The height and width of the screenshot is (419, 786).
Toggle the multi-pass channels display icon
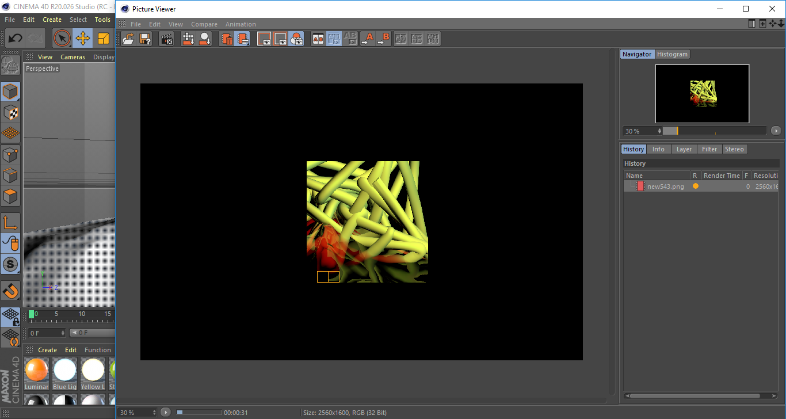(296, 39)
